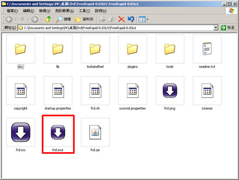Click the Windows flag logo in menu bar
This screenshot has height=180, width=239.
coord(231,11)
